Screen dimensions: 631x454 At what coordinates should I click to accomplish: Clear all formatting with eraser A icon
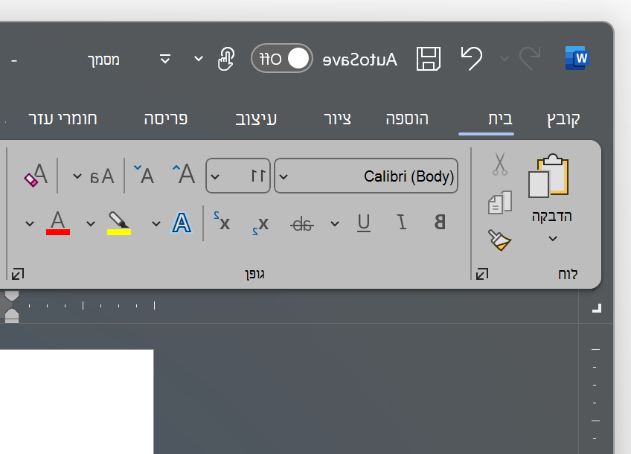pyautogui.click(x=36, y=175)
